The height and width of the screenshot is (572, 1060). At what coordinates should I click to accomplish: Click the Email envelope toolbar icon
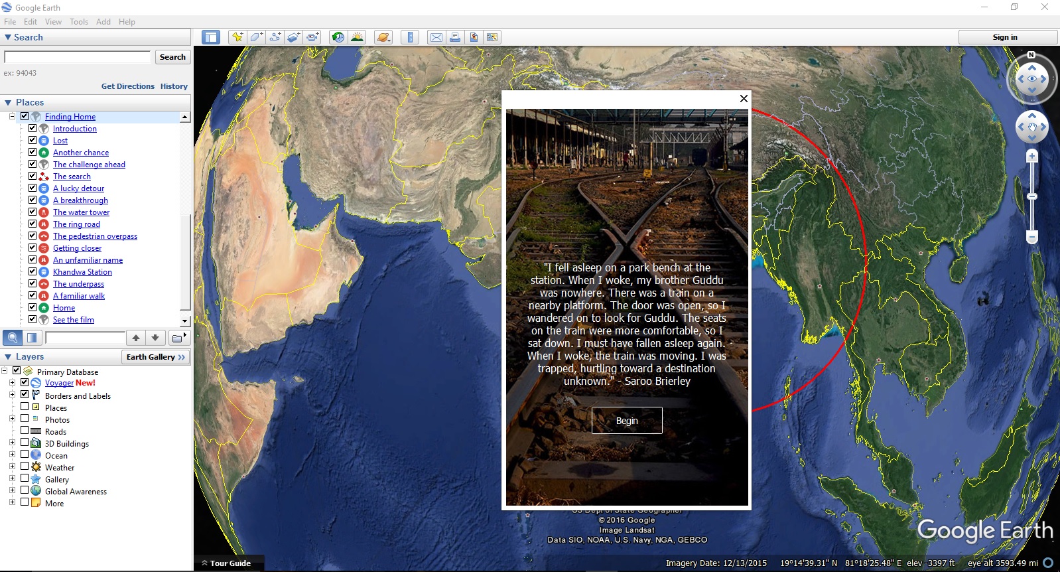[436, 37]
